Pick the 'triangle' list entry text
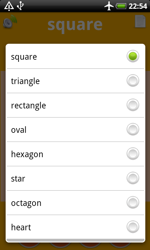 pos(25,81)
